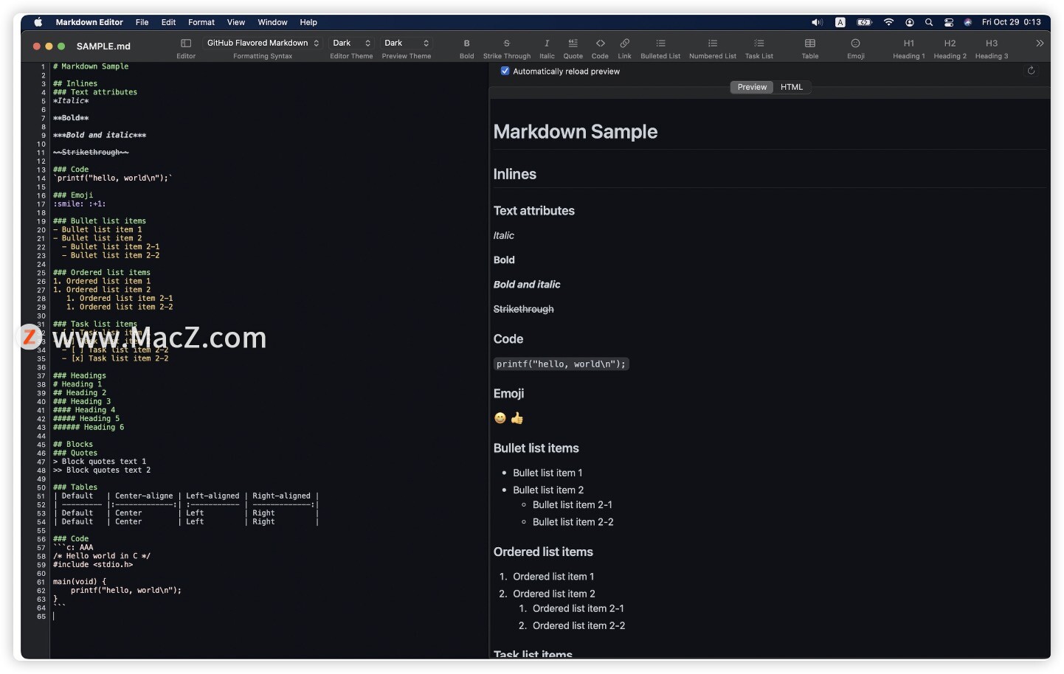The width and height of the screenshot is (1064, 674).
Task: Click editor line '# Markdown Sample'
Action: (91, 66)
